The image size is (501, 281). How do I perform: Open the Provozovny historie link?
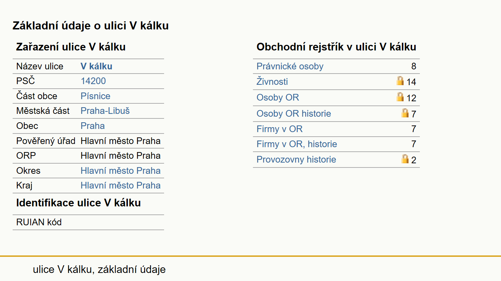coord(296,160)
